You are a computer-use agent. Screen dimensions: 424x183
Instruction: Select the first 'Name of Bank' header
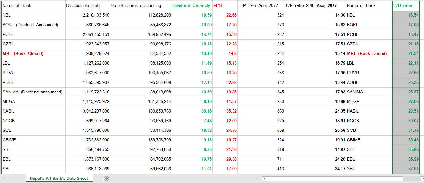pyautogui.click(x=33, y=5)
